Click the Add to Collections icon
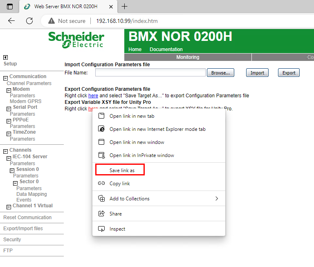The height and width of the screenshot is (267, 314). (101, 198)
